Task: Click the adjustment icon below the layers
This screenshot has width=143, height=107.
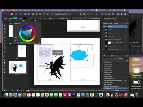Action: 114,56
